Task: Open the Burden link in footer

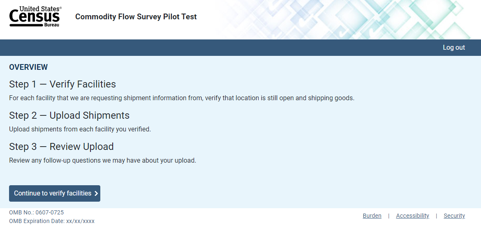Action: pos(372,216)
